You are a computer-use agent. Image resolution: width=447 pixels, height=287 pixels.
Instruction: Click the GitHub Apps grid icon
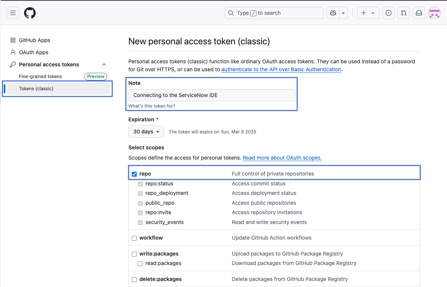coord(13,40)
